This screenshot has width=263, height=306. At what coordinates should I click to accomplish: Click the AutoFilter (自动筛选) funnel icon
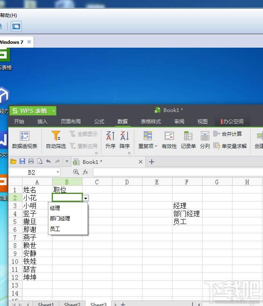click(x=56, y=135)
